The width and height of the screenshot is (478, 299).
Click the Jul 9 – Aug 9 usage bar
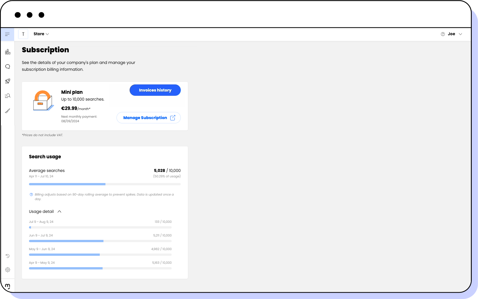click(x=100, y=227)
